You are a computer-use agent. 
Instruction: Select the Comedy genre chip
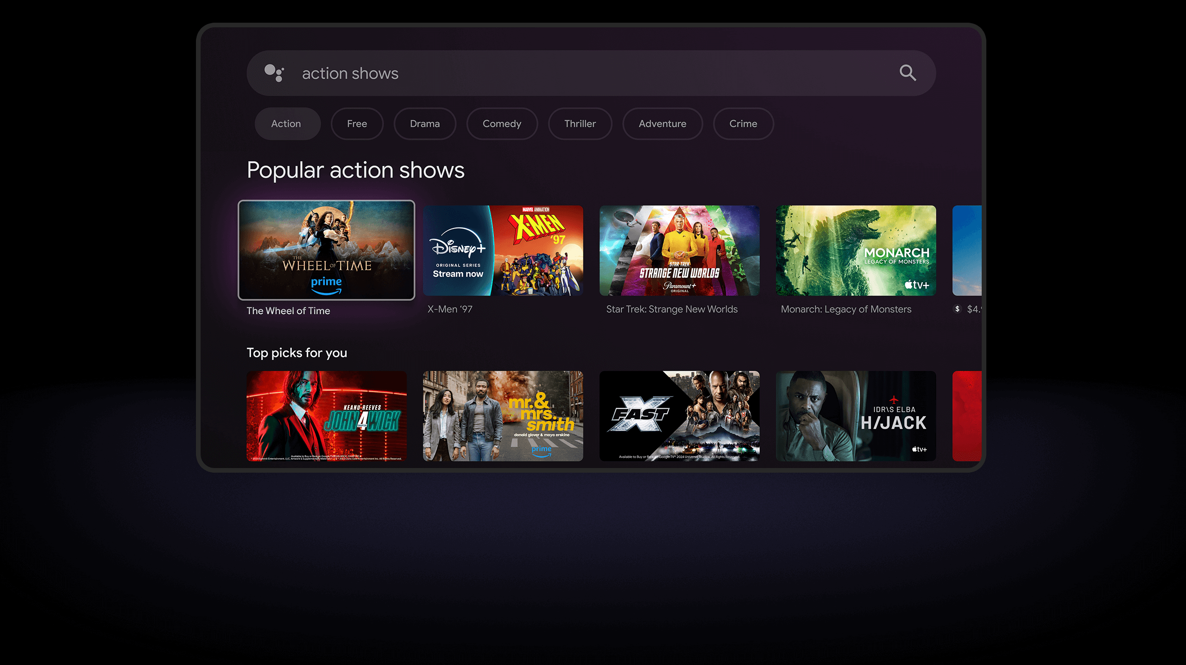click(x=502, y=124)
